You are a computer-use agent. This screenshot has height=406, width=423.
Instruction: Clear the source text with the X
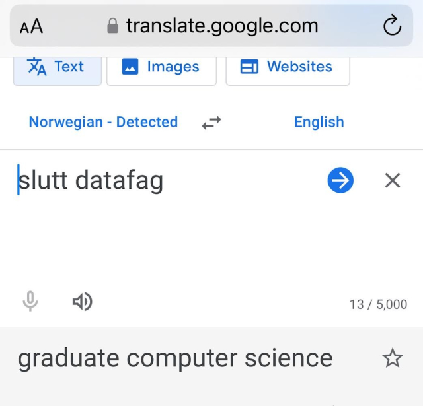tap(393, 180)
